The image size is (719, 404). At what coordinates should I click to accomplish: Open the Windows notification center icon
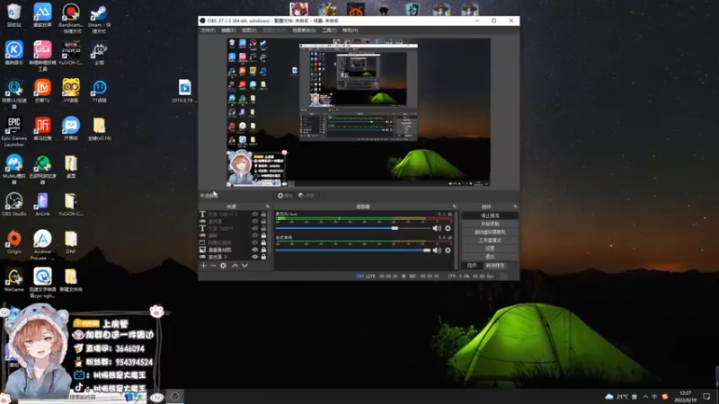(x=706, y=397)
